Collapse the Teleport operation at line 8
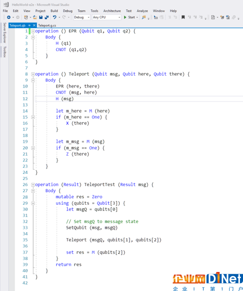This screenshot has height=291, width=243. tap(33, 74)
